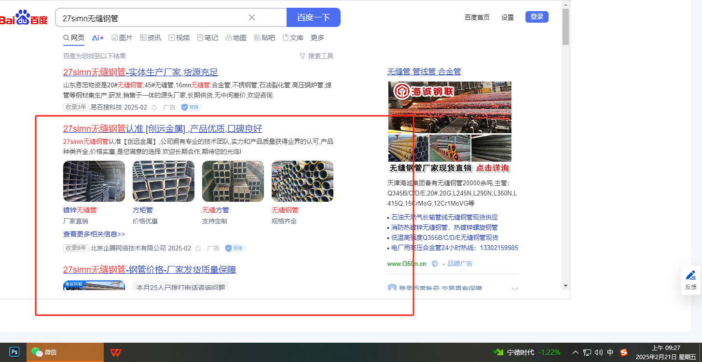
Task: Open result titled 认准 [创远金属]
Action: (163, 128)
